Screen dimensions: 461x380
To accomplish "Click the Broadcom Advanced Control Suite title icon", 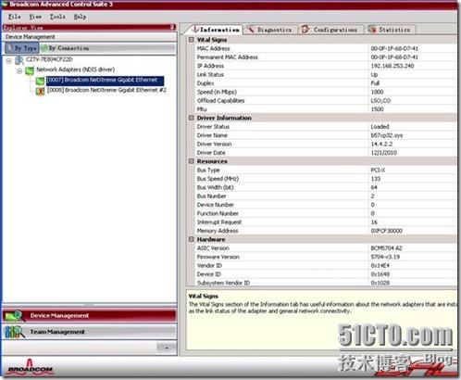I will [x=5, y=5].
